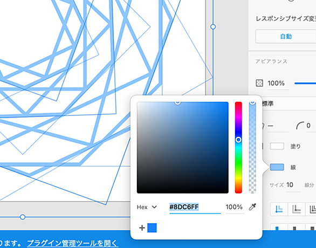The image size is (316, 248).
Task: Select the blue inner stroke alignment icon
Action: (x=279, y=209)
